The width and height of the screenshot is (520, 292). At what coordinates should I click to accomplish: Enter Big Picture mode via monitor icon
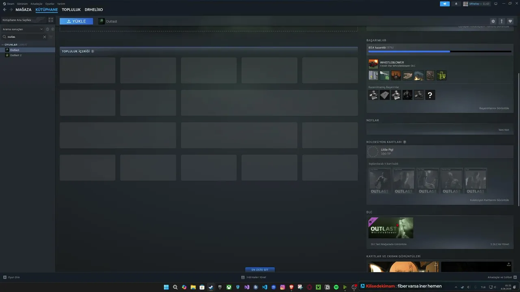tap(496, 4)
